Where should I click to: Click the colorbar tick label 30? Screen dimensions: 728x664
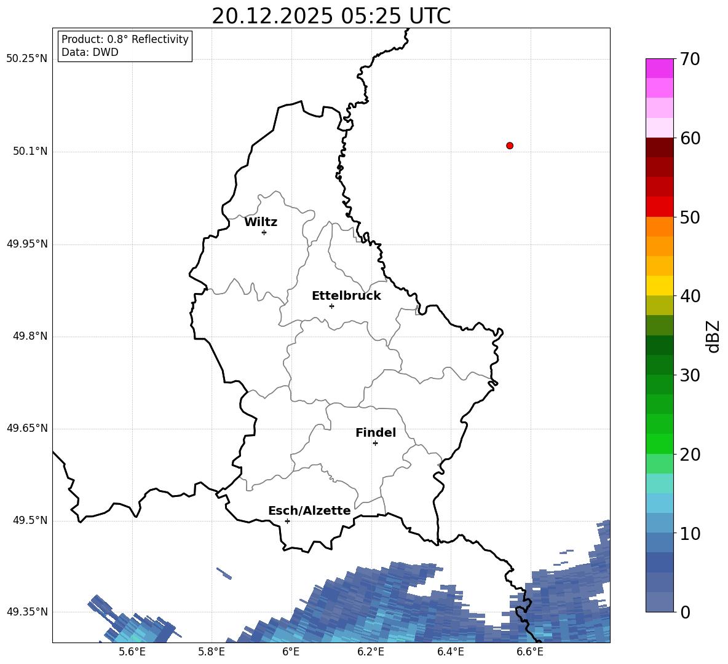(690, 375)
